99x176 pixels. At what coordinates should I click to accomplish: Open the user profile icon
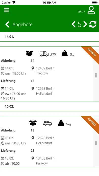click(x=91, y=10)
